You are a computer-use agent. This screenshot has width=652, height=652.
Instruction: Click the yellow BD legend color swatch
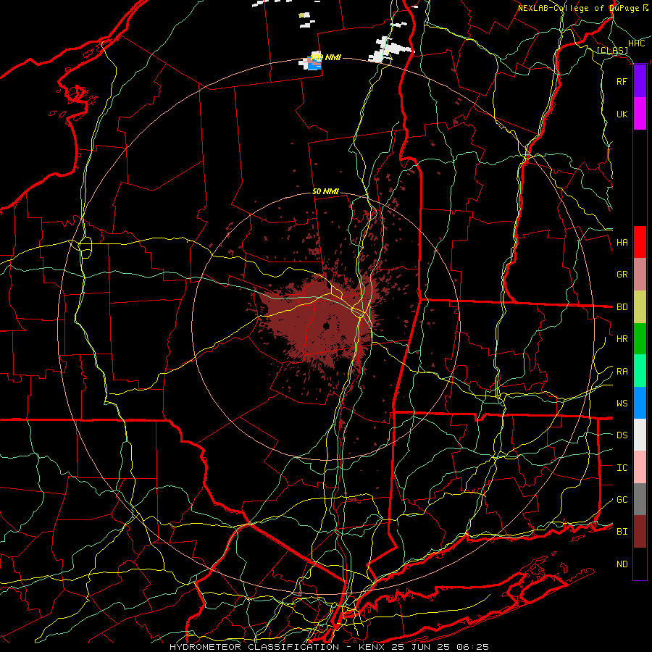pos(640,307)
